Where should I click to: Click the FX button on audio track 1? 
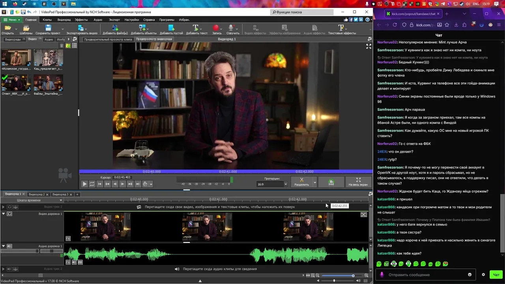pyautogui.click(x=68, y=262)
